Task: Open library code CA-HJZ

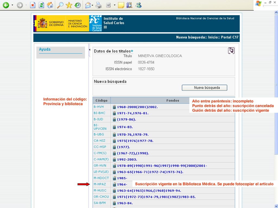Action: pos(99,141)
